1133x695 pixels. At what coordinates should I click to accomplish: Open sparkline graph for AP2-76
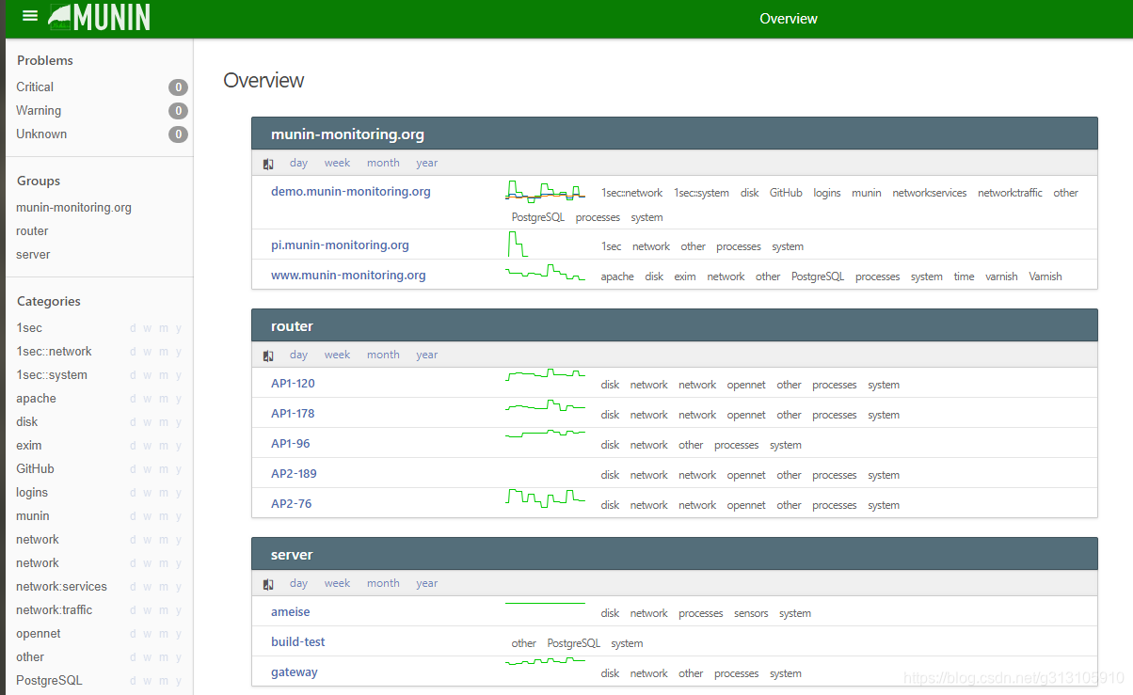[x=545, y=498]
